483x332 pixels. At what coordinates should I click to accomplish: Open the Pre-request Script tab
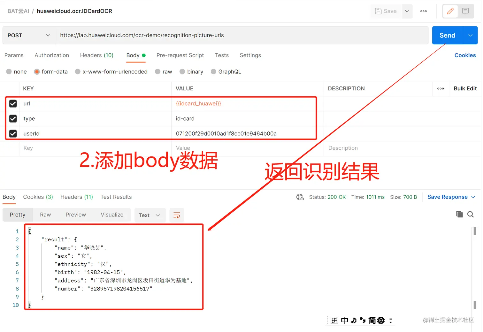180,55
